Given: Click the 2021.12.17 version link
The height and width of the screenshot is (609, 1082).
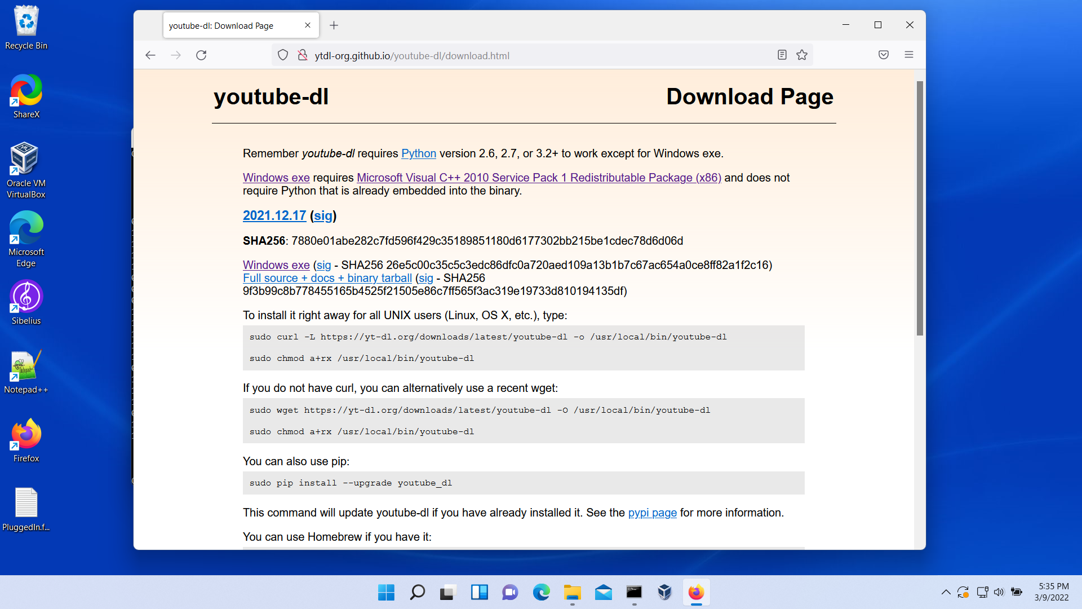Looking at the screenshot, I should pyautogui.click(x=274, y=216).
